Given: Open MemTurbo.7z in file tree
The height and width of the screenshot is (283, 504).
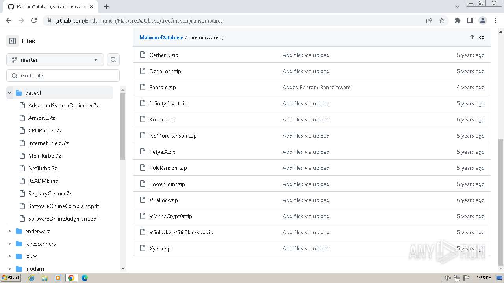Looking at the screenshot, I should point(44,156).
